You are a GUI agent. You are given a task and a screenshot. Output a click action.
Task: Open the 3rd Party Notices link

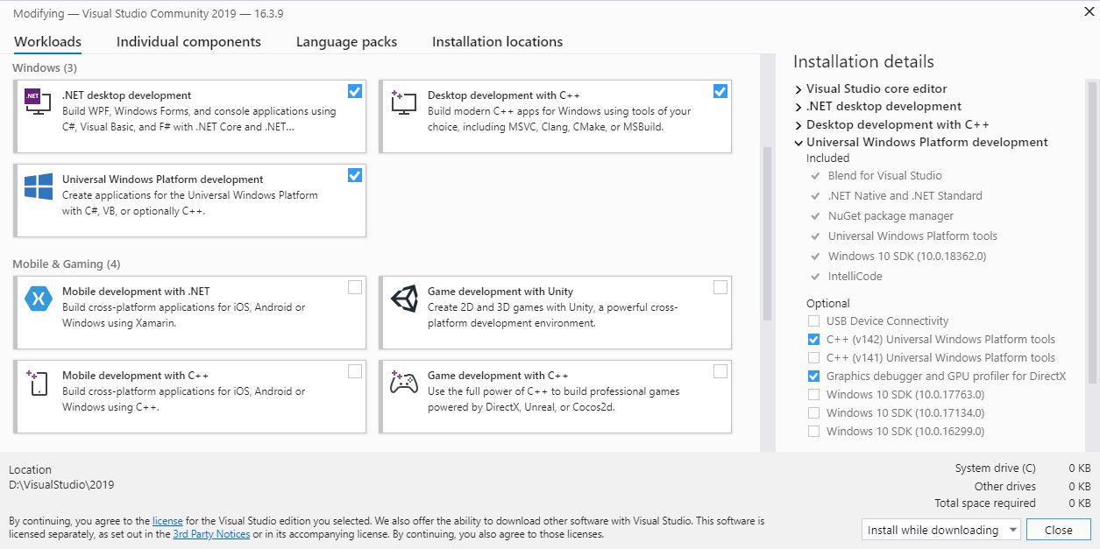pos(211,534)
